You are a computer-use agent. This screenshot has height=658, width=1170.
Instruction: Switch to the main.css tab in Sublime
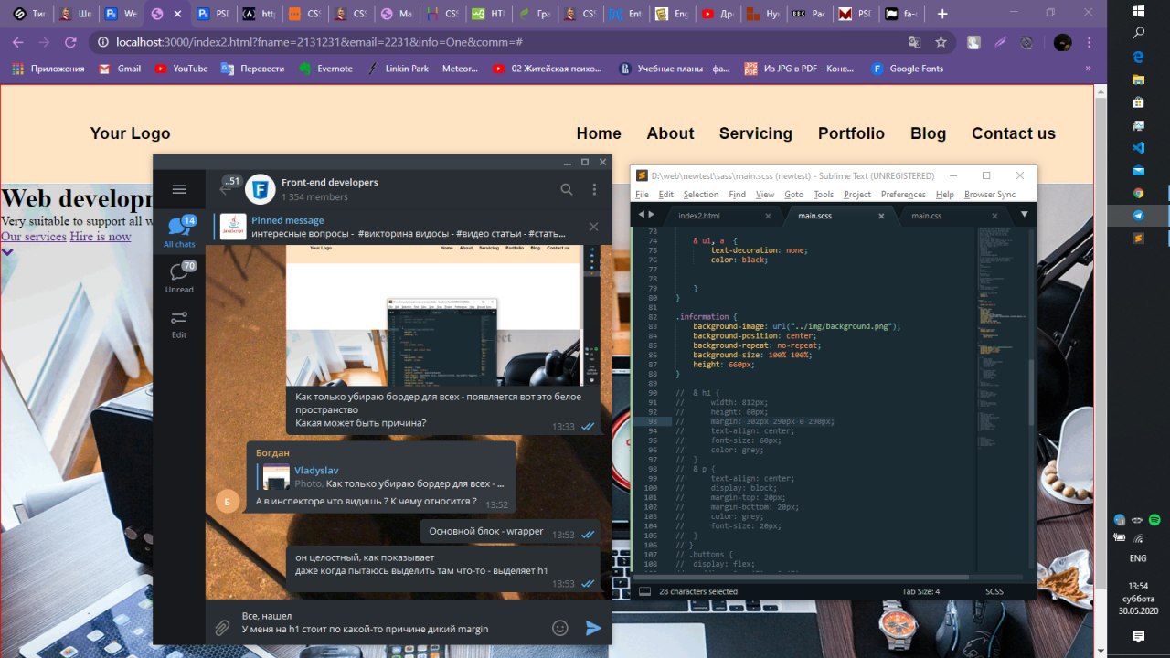[926, 216]
